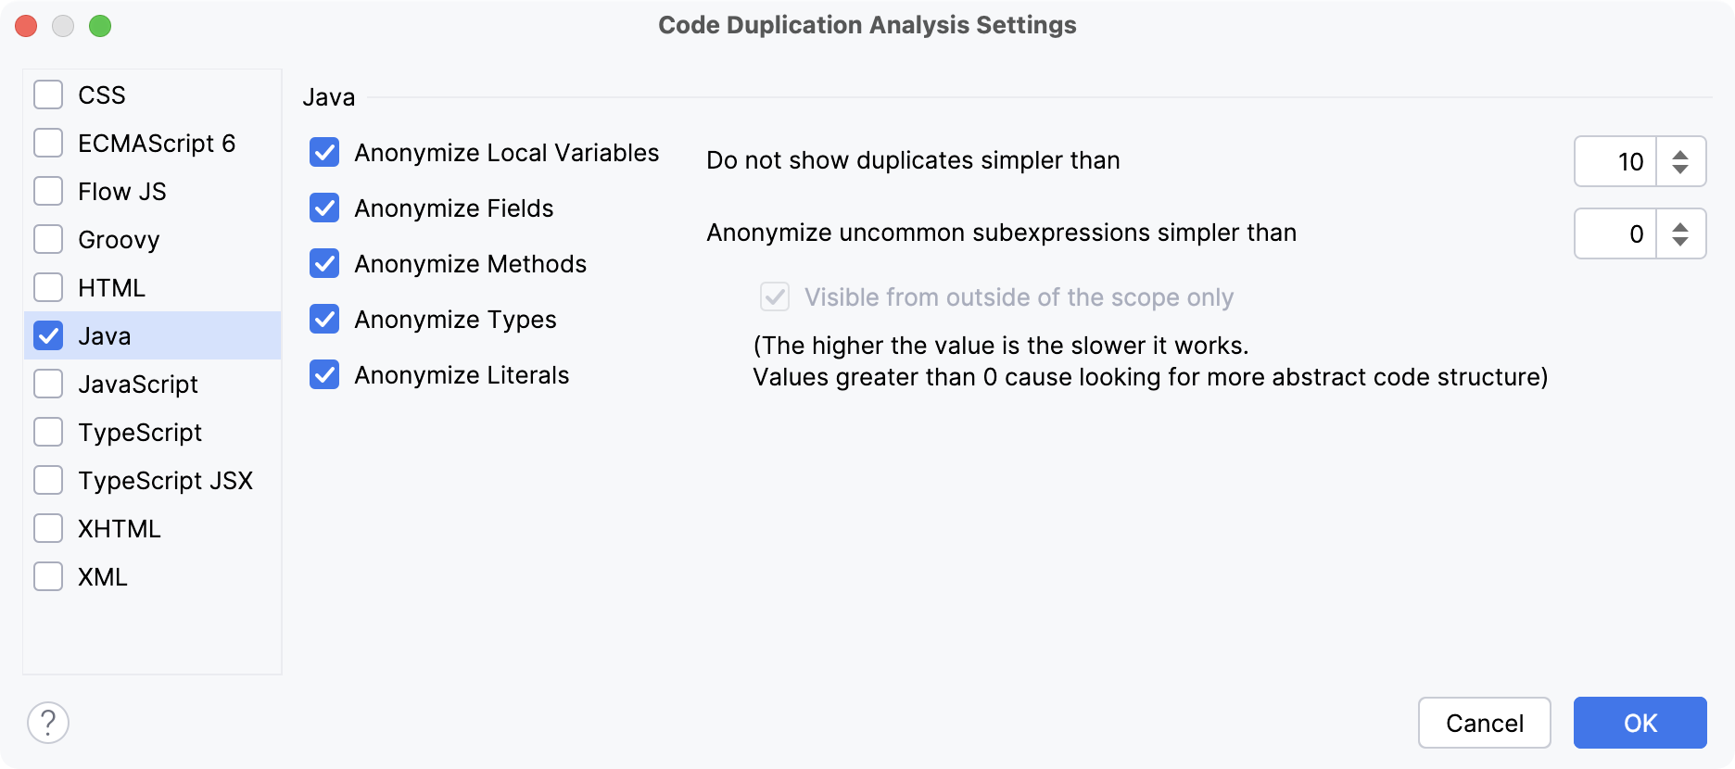This screenshot has height=769, width=1735.
Task: Disable the Anonymize Literals setting
Action: (x=323, y=375)
